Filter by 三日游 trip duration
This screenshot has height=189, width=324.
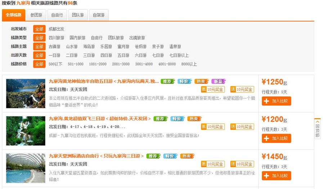(89, 55)
